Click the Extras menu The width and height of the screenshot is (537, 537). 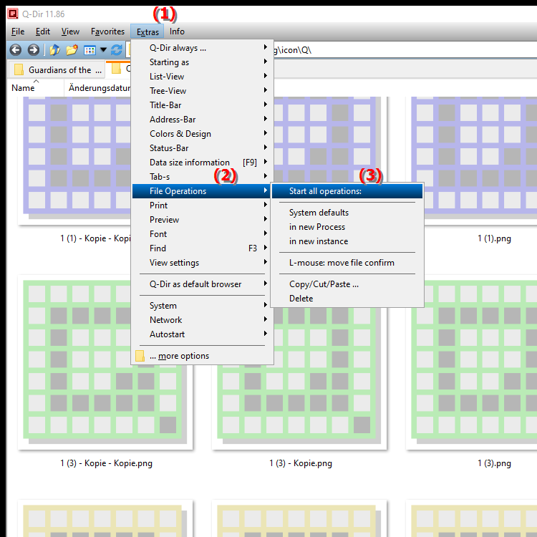(x=147, y=32)
